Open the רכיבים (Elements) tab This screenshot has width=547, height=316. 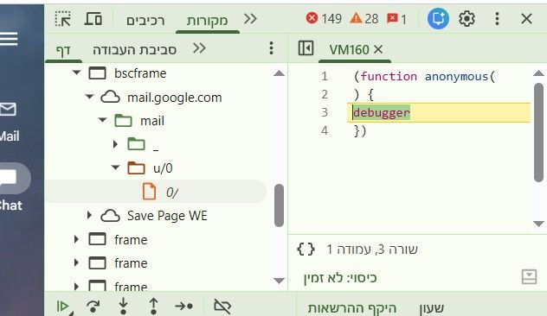145,20
